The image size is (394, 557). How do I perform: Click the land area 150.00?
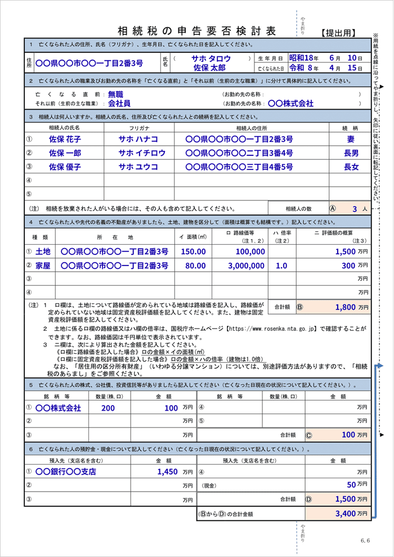[193, 252]
